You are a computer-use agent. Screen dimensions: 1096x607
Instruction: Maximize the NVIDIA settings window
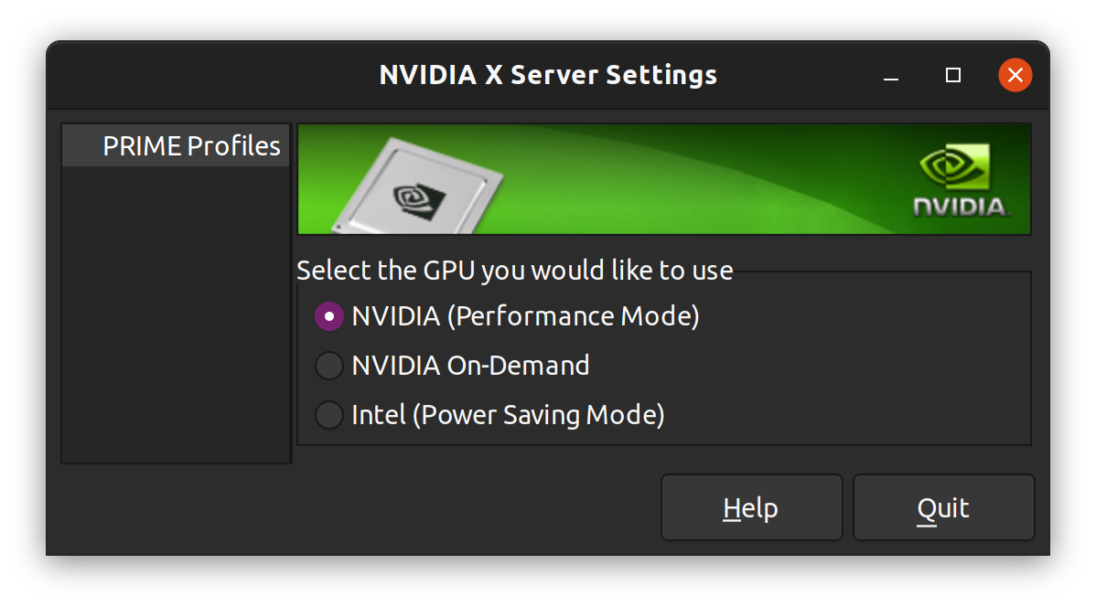[953, 75]
